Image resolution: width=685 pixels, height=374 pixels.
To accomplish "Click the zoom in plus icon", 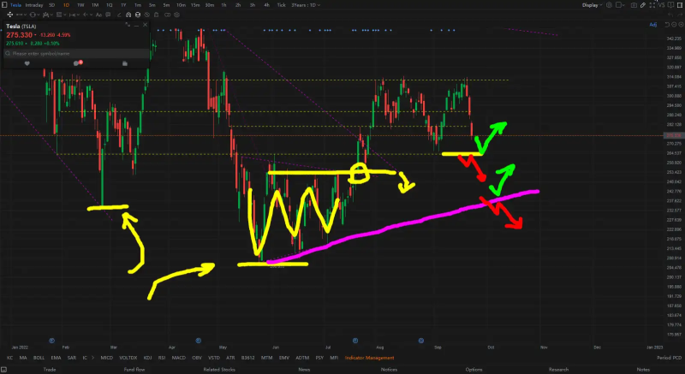I will (x=681, y=25).
